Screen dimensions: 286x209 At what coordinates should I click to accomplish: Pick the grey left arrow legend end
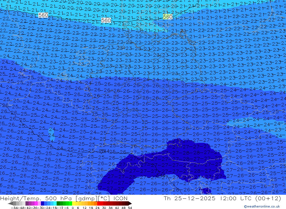[10, 203]
